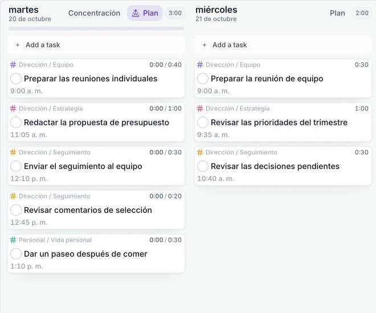Open the Dirección / Equipo channel on Preparar la reunión de equipo
The height and width of the screenshot is (313, 376).
233,65
